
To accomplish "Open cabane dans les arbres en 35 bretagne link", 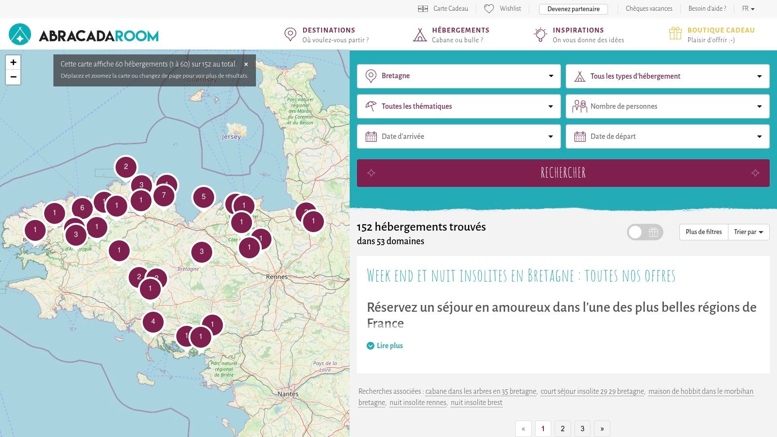I will point(481,391).
